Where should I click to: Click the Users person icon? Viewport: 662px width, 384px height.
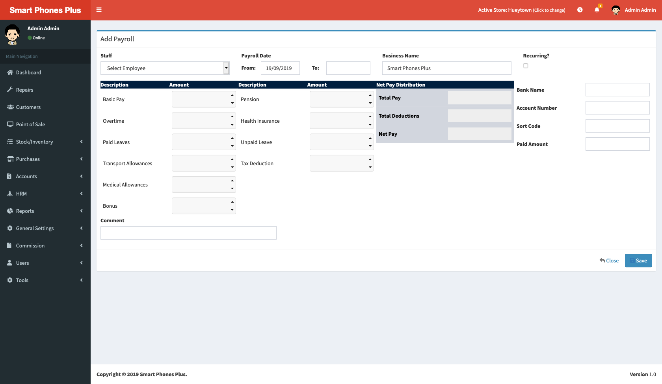[10, 263]
